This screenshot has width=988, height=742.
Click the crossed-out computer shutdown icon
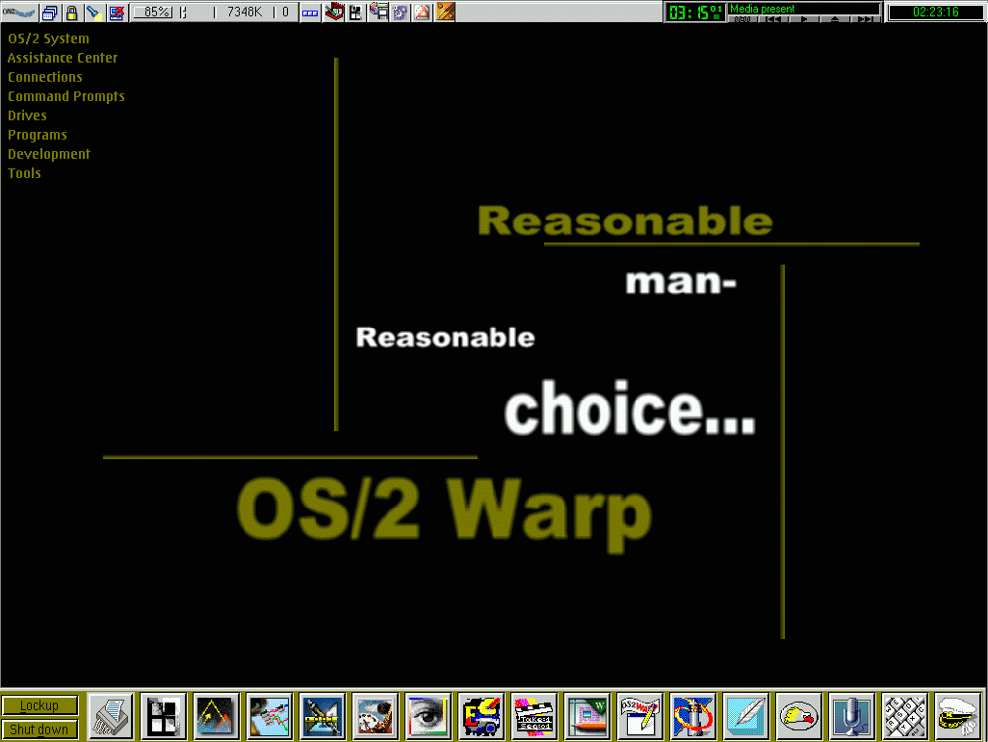pos(117,12)
